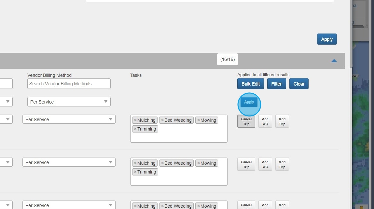Screen dimensions: 374x209
Task: Open the Per Service dropdown in the bulk row
Action: coord(69,102)
